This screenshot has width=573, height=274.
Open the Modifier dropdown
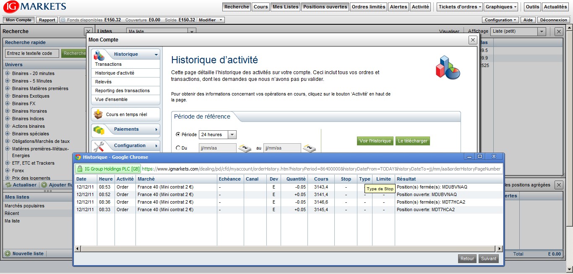coord(211,20)
